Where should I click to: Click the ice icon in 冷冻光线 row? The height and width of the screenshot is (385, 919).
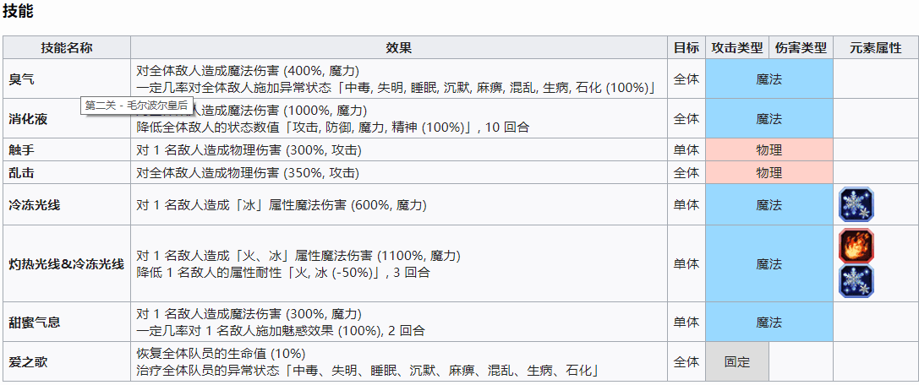click(x=856, y=204)
